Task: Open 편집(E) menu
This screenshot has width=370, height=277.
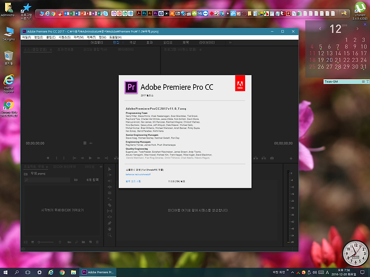Action: click(39, 37)
